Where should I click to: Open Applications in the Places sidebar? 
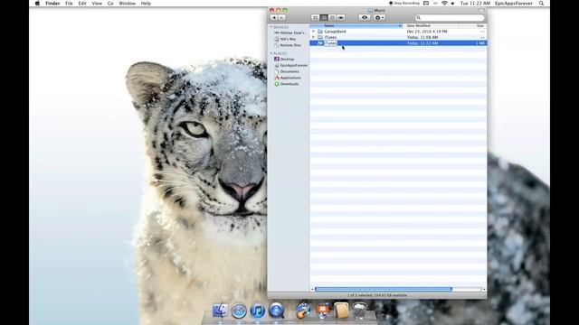288,79
